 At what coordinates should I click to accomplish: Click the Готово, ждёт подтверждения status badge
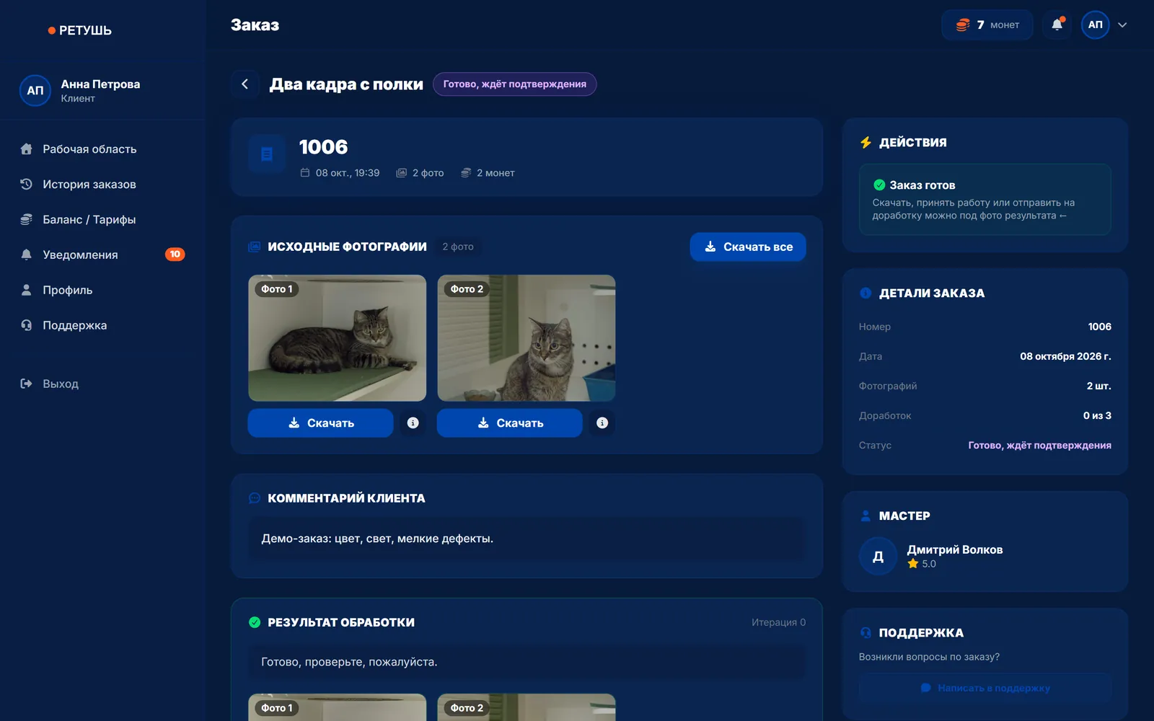[x=515, y=84]
